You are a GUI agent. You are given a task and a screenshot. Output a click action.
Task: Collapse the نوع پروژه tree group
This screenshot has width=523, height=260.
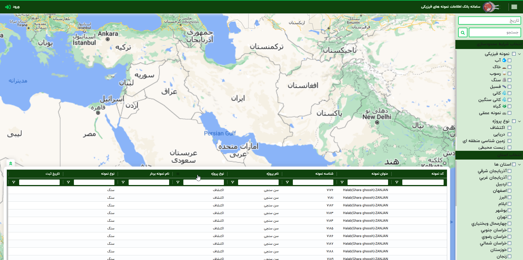click(x=519, y=121)
